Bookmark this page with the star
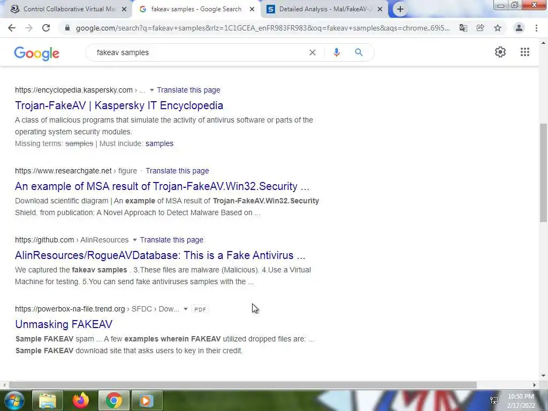548x411 pixels. pos(498,28)
